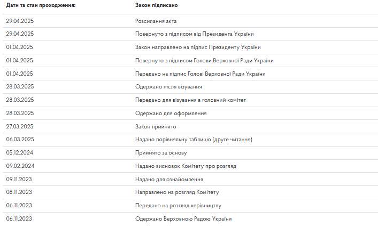378x227 pixels.
Task: Click the 'Дати та стан проходження:' header
Action: click(x=41, y=5)
